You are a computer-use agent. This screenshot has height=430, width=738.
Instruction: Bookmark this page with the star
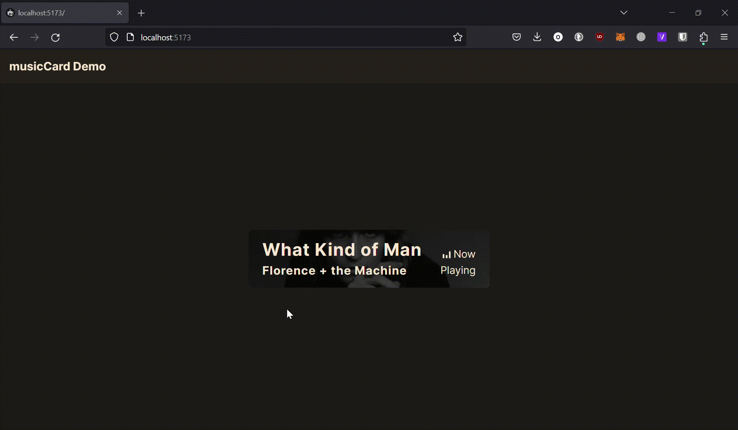pos(457,37)
